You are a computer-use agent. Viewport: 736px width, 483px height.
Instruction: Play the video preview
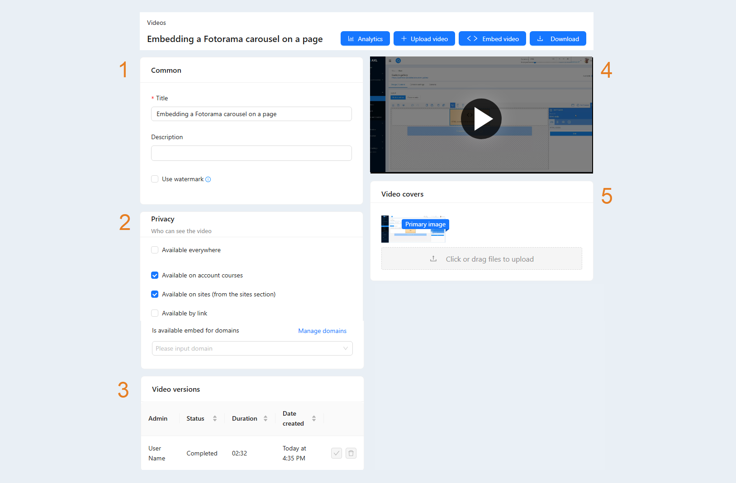(481, 119)
